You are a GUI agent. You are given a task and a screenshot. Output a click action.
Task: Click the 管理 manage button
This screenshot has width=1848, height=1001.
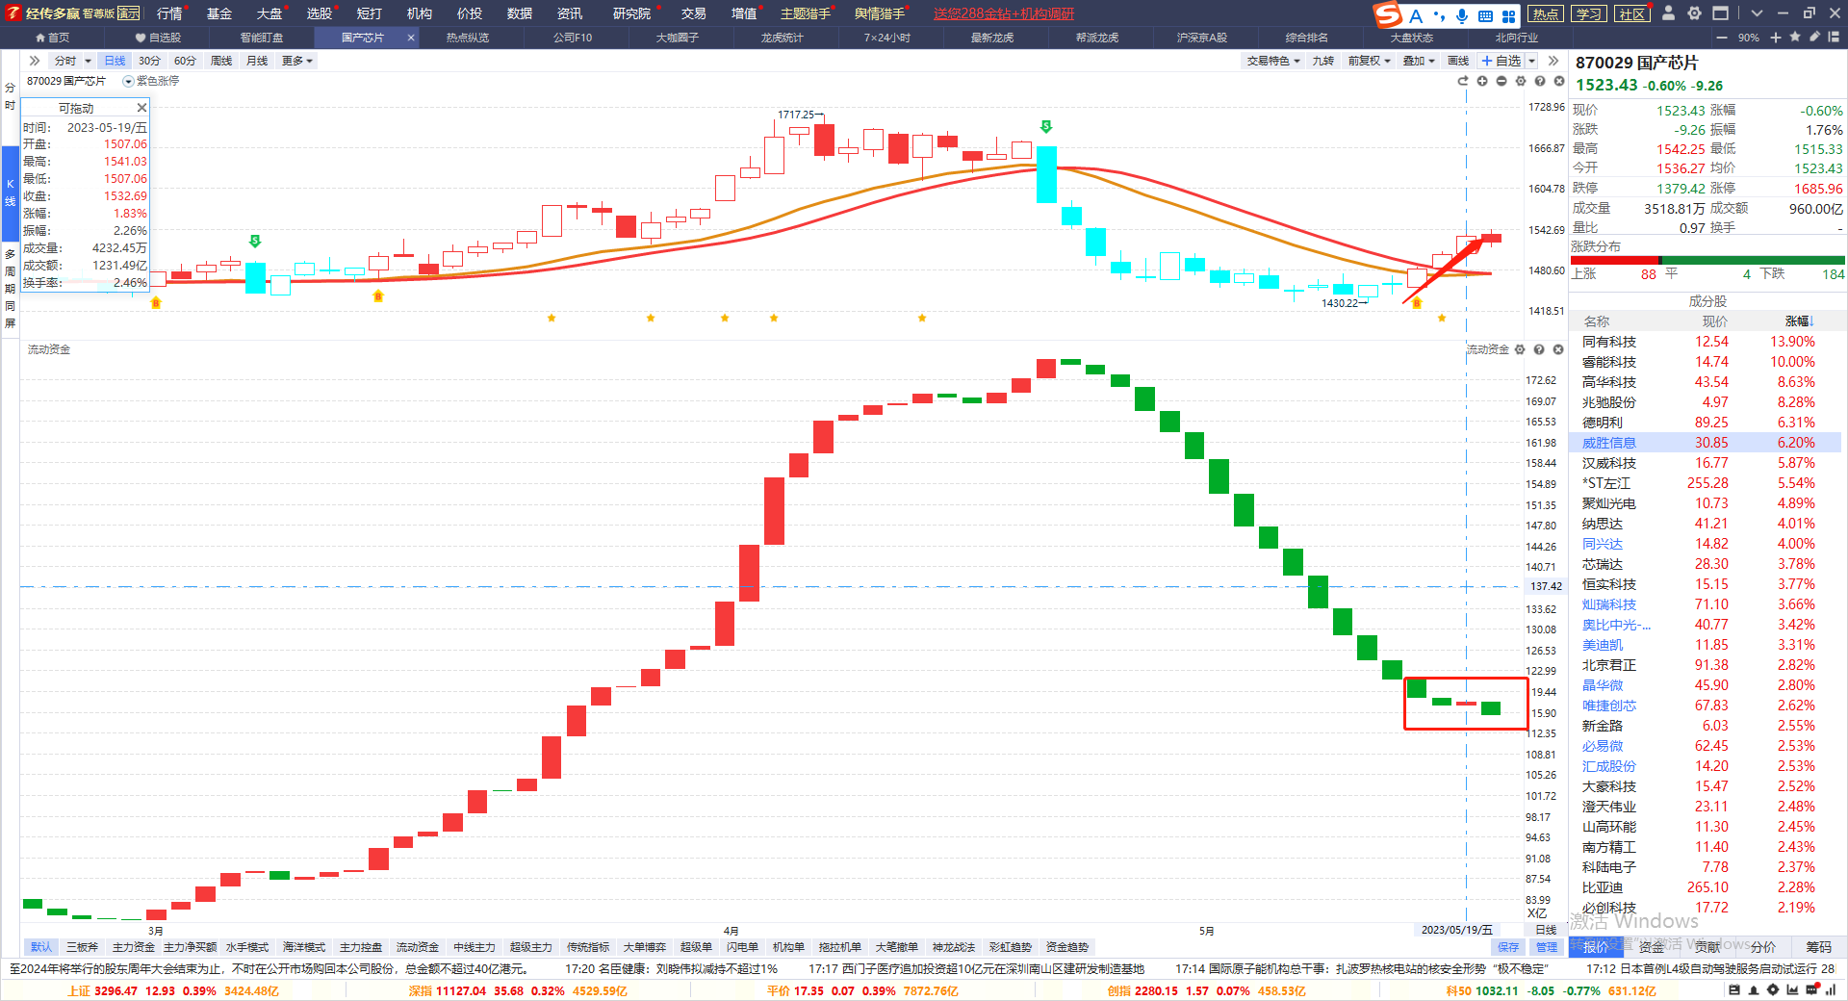(1547, 947)
